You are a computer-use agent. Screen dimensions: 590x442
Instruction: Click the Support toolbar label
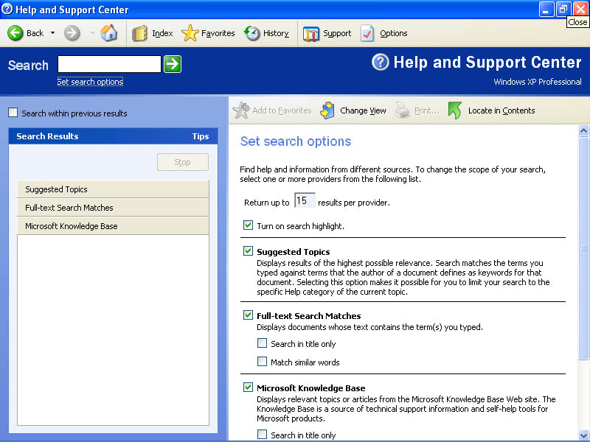pyautogui.click(x=337, y=33)
